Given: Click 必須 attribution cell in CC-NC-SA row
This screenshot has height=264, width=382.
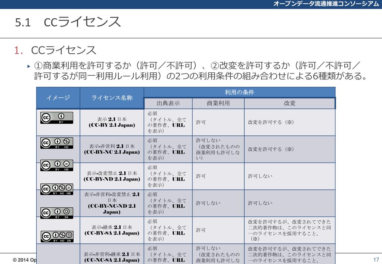Looking at the screenshot, I should click(168, 254).
